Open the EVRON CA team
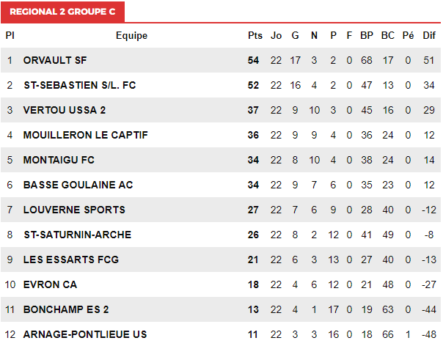The width and height of the screenshot is (443, 346). click(50, 284)
